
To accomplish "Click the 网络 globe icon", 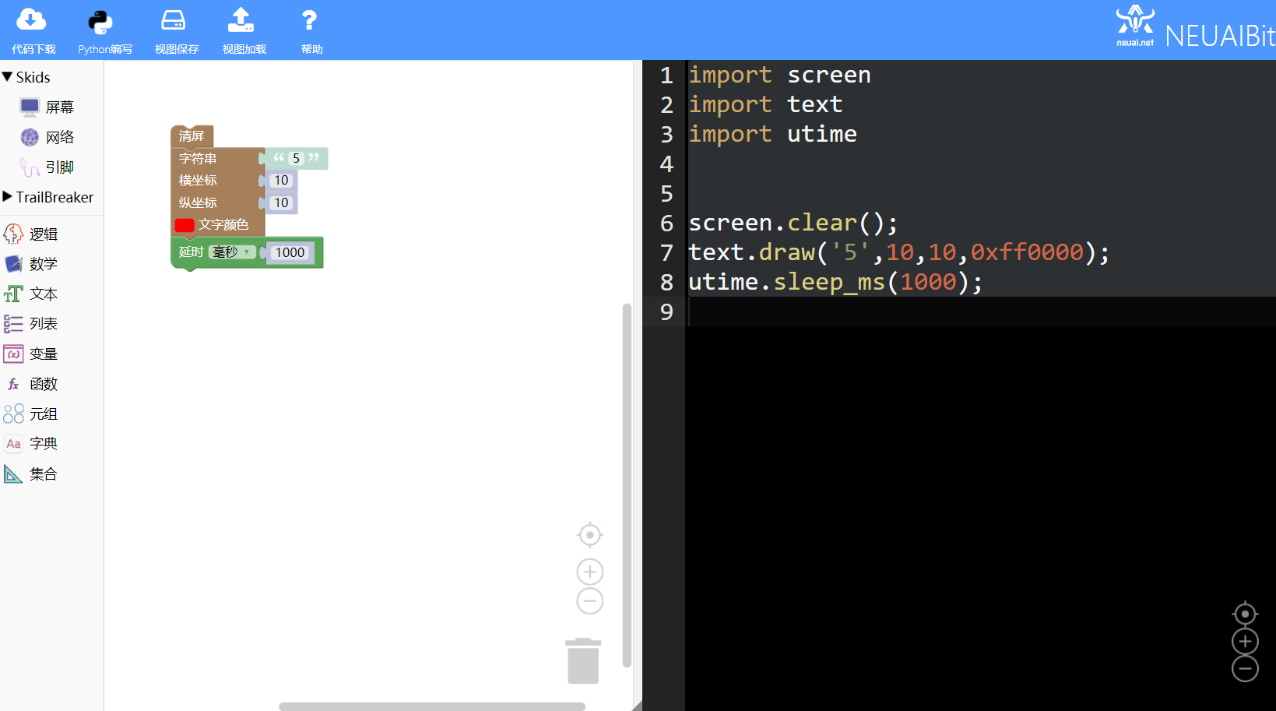I will (x=30, y=137).
